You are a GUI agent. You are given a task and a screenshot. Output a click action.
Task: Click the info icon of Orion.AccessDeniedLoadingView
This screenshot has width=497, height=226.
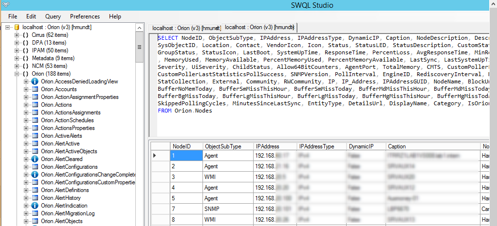(x=35, y=81)
